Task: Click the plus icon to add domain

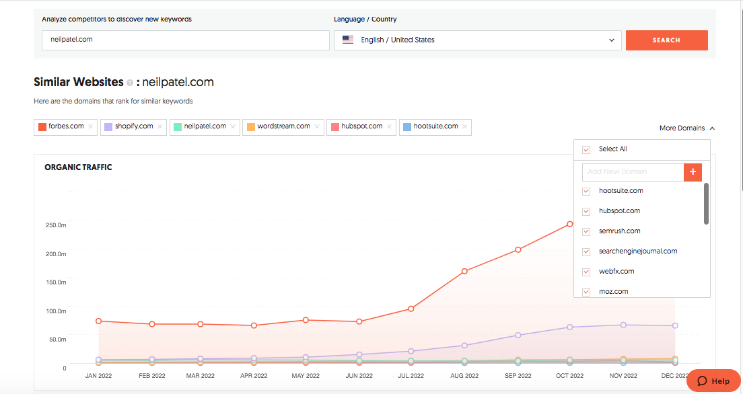Action: 693,172
